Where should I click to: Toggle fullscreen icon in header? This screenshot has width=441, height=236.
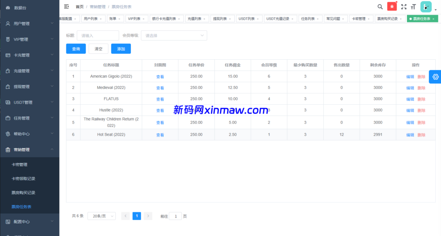[x=404, y=7]
